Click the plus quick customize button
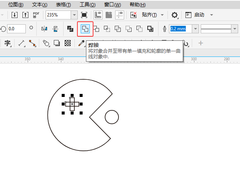 201,43
